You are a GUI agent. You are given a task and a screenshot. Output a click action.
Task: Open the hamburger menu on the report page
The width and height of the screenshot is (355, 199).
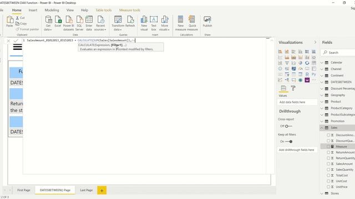pyautogui.click(x=17, y=47)
